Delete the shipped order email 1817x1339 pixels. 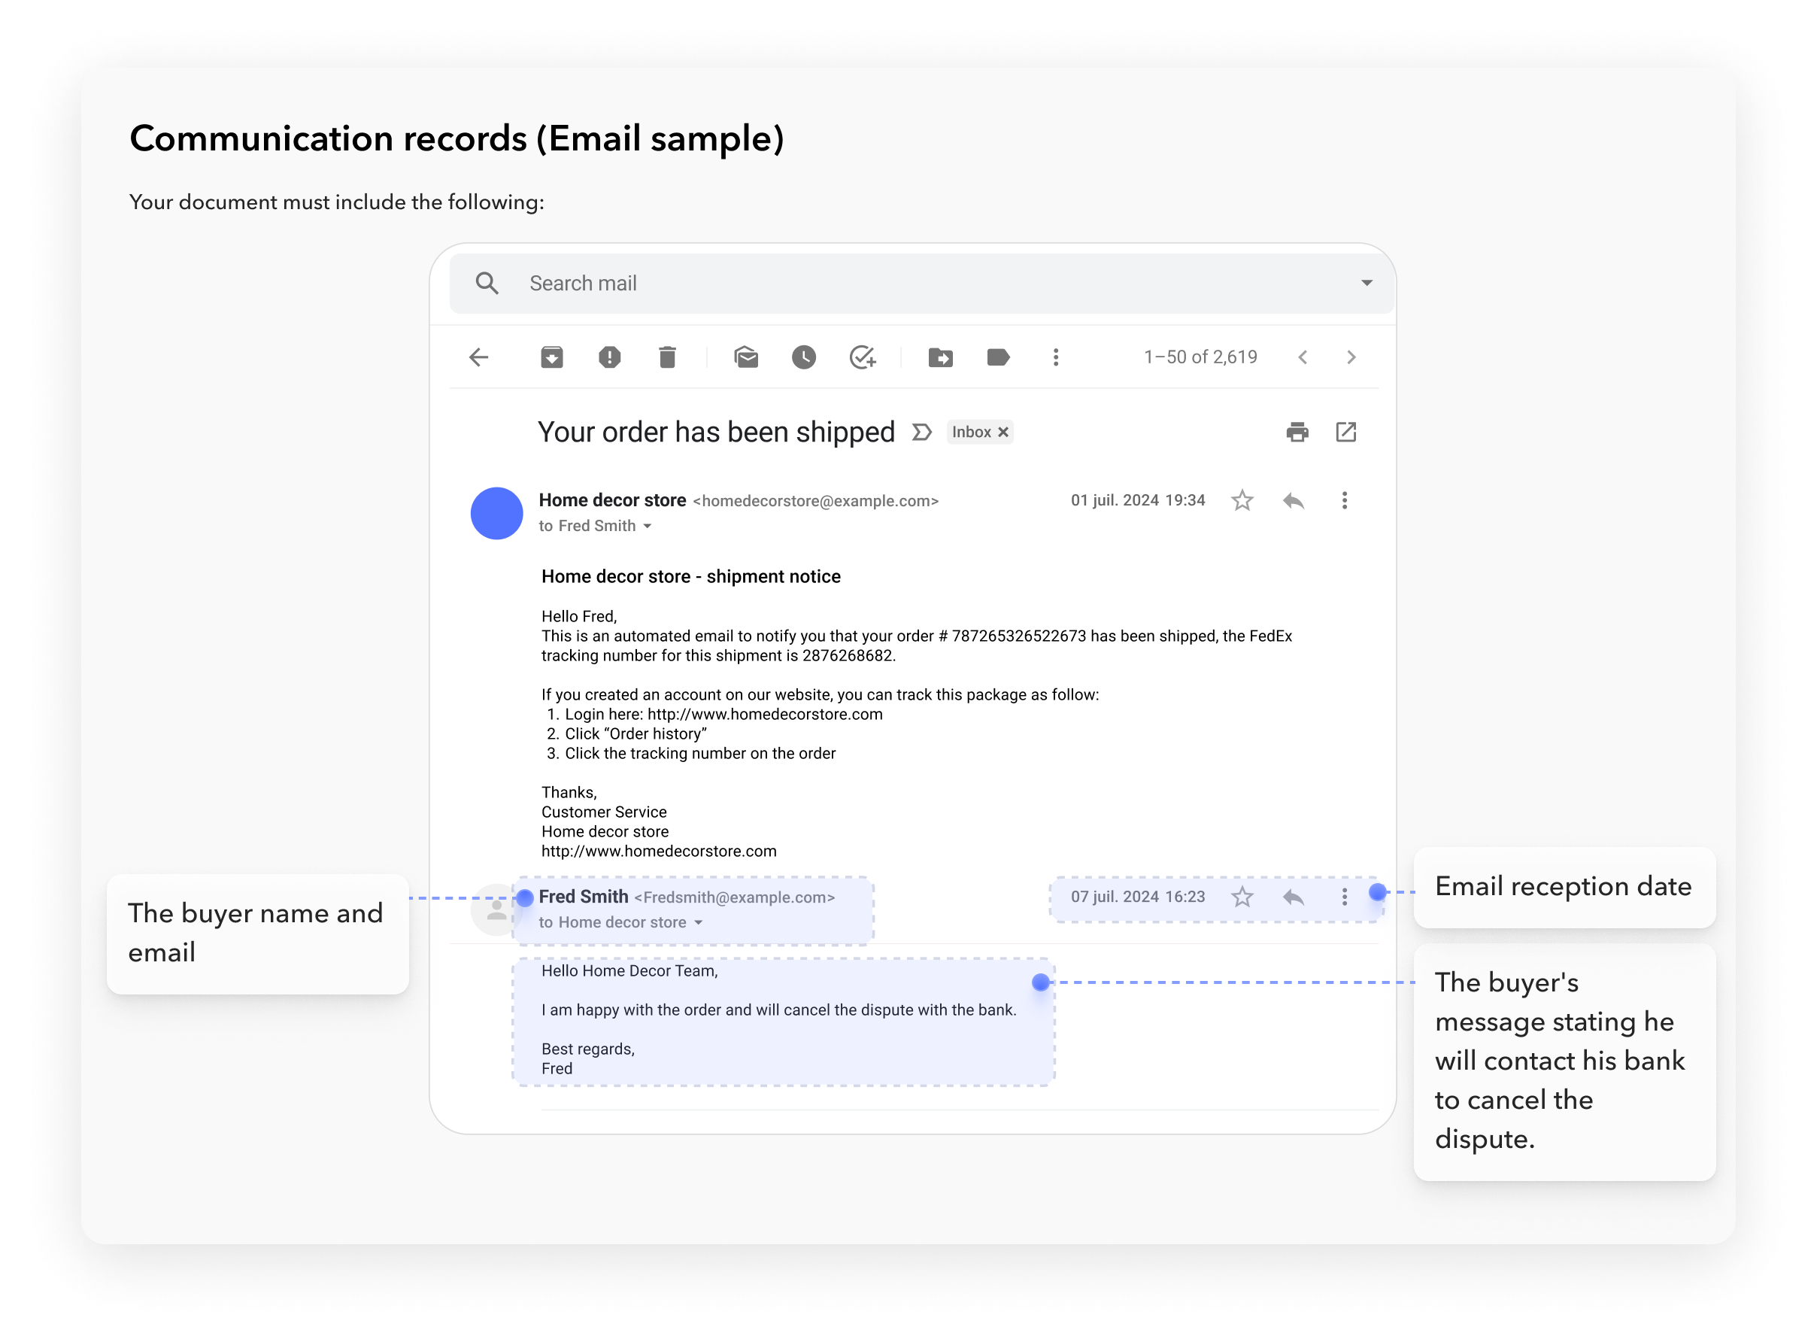tap(667, 357)
